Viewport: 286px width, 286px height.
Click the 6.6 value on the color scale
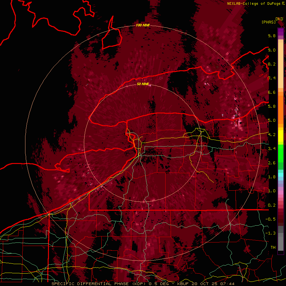[272, 92]
